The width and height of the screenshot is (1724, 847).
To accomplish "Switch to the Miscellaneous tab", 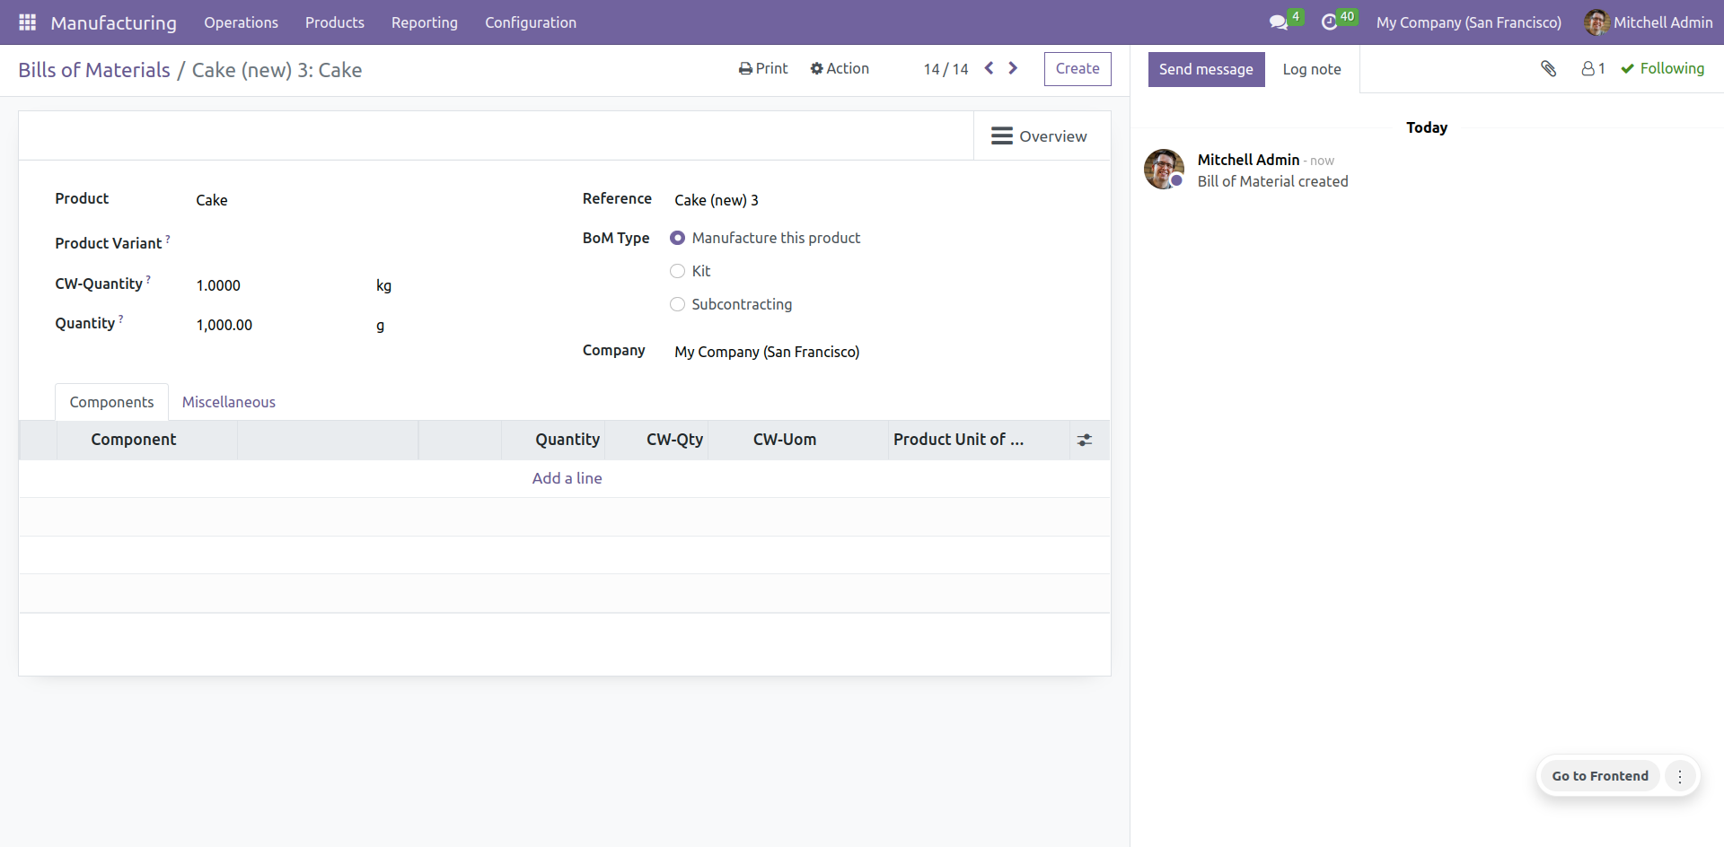I will click(229, 402).
